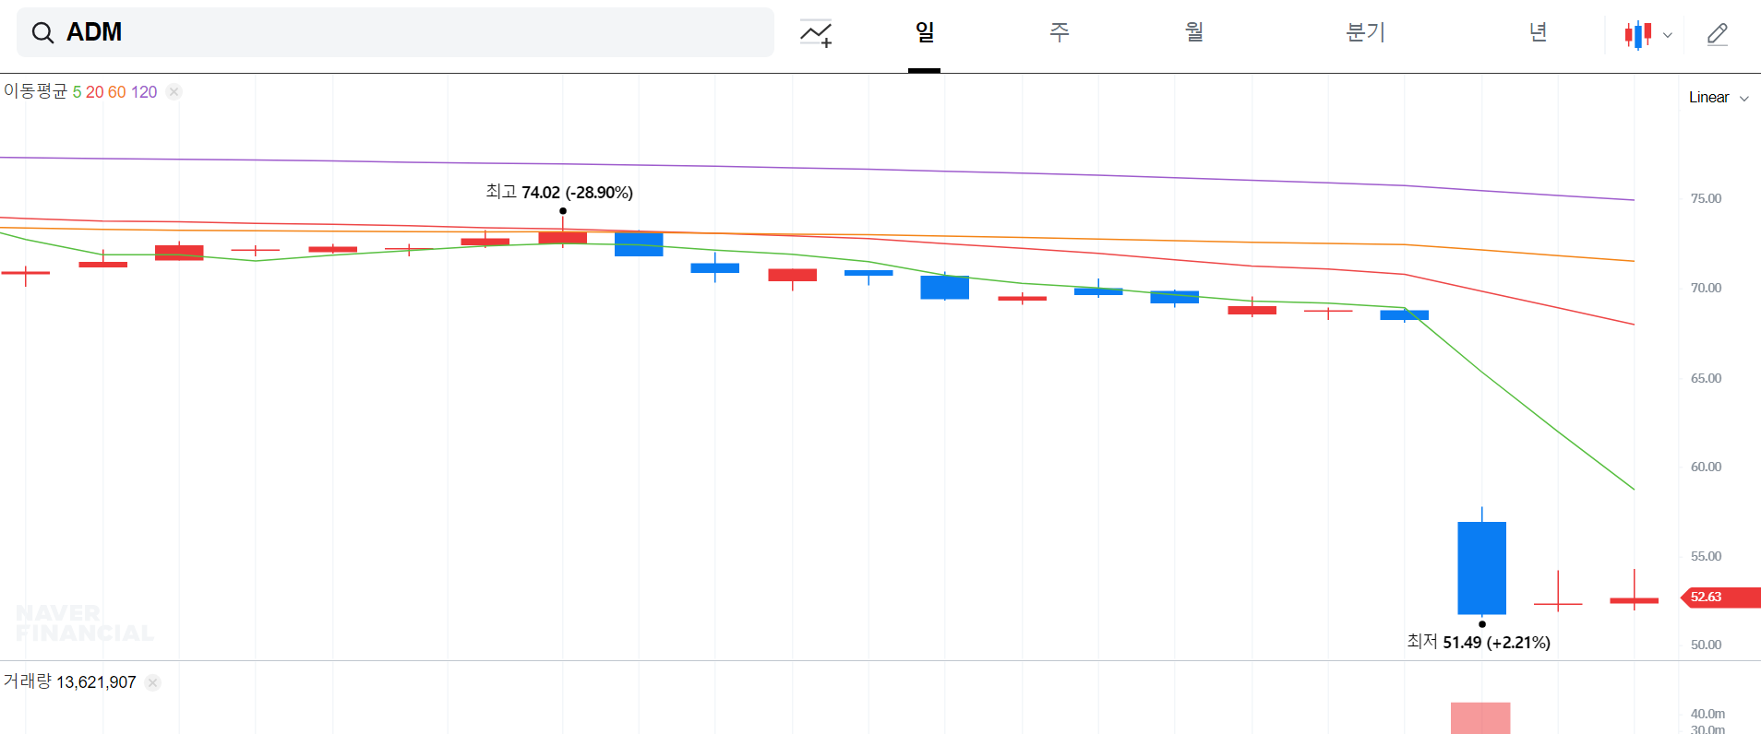This screenshot has width=1761, height=734.
Task: Click the 60.00 price axis label
Action: (x=1706, y=467)
